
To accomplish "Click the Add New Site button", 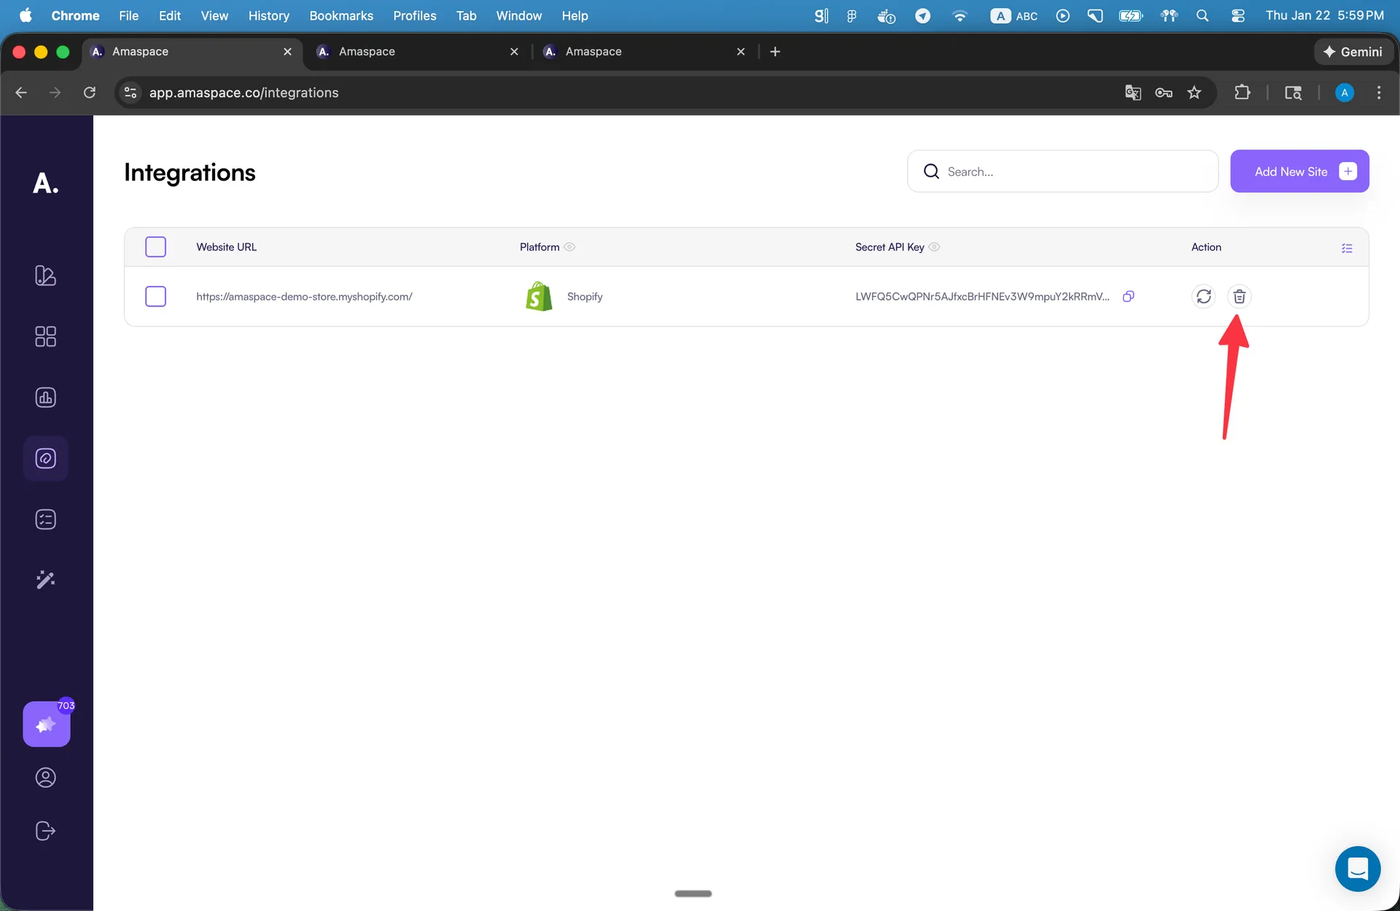I will coord(1300,171).
